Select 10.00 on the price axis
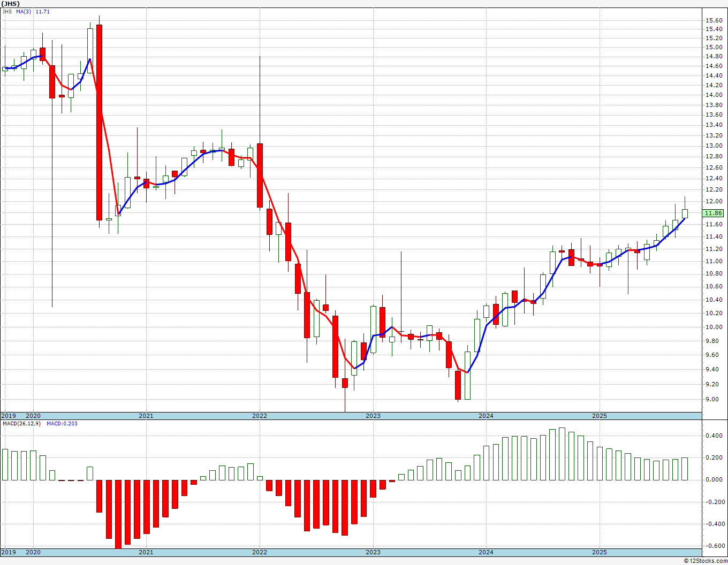The width and height of the screenshot is (728, 565). (714, 327)
